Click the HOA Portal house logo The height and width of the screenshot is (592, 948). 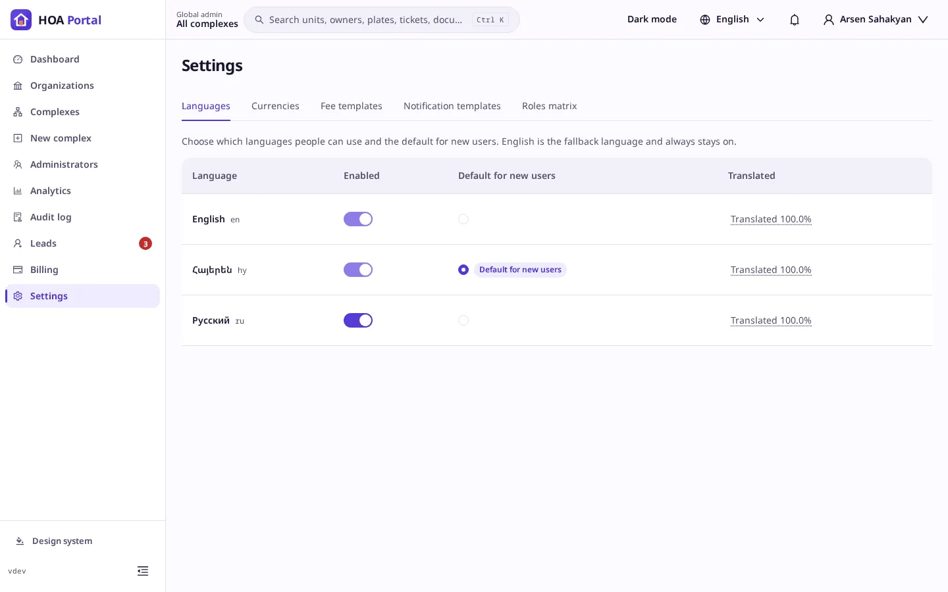click(x=21, y=20)
